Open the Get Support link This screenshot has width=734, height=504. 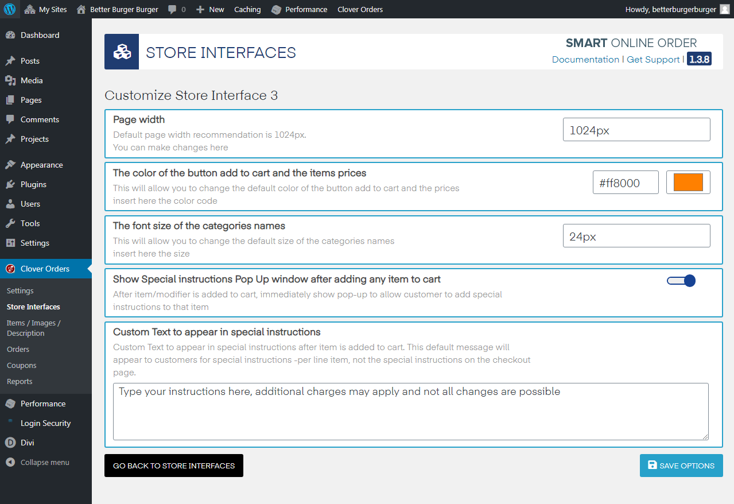pos(653,60)
